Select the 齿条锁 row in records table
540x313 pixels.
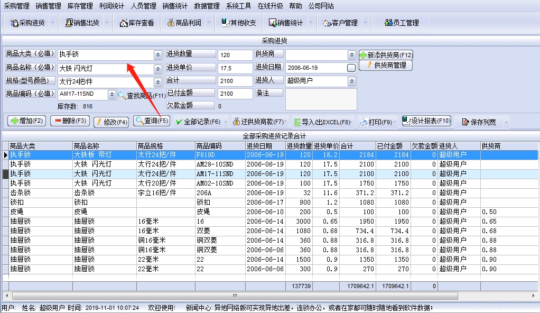point(270,192)
